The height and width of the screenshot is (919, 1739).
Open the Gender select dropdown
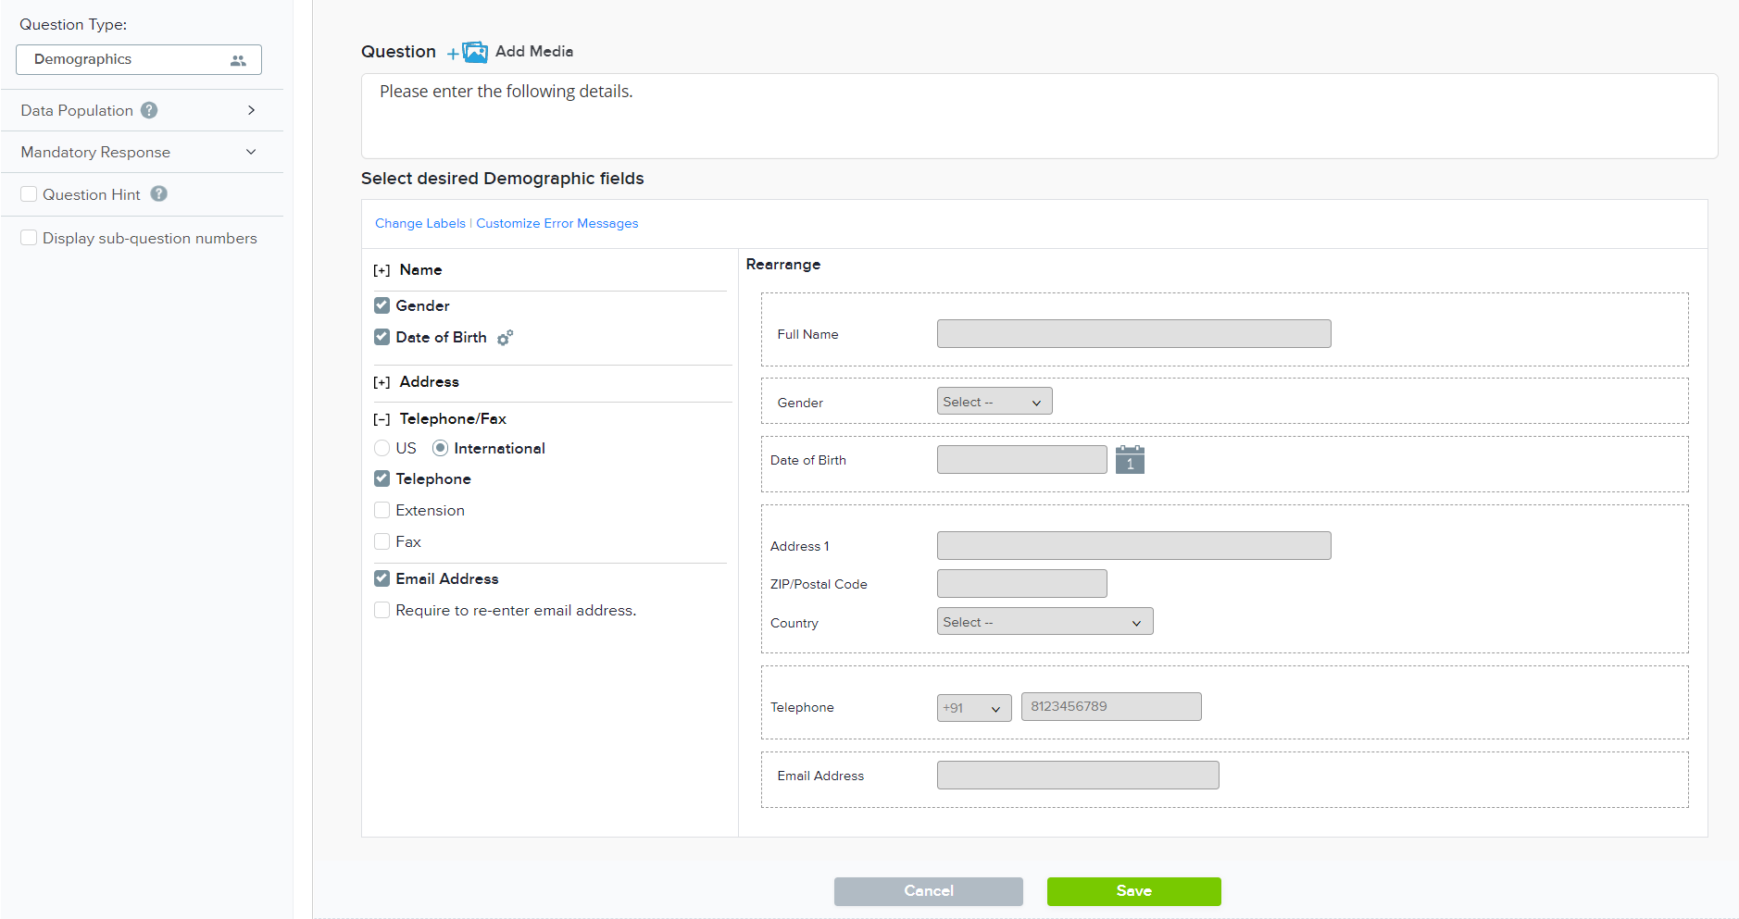click(994, 402)
